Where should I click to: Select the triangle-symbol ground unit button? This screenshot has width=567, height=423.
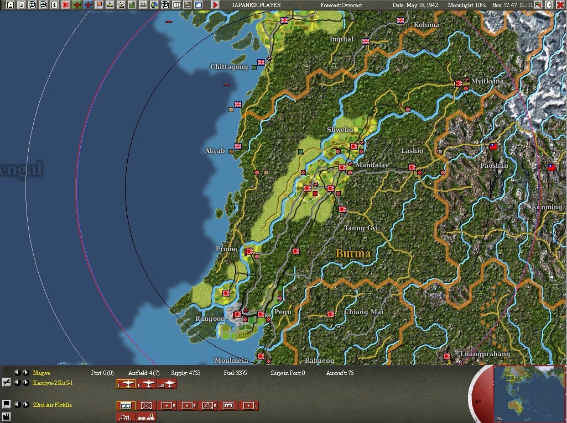coord(207,406)
